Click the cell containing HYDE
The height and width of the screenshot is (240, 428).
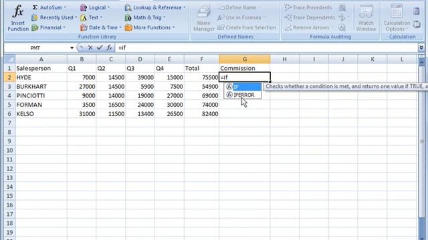point(41,77)
